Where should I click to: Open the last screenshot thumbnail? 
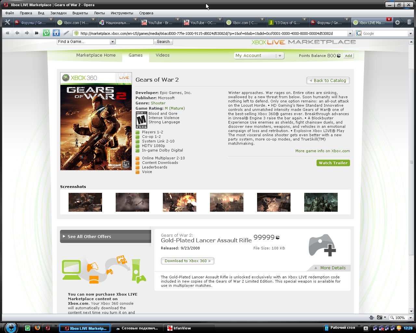[321, 202]
